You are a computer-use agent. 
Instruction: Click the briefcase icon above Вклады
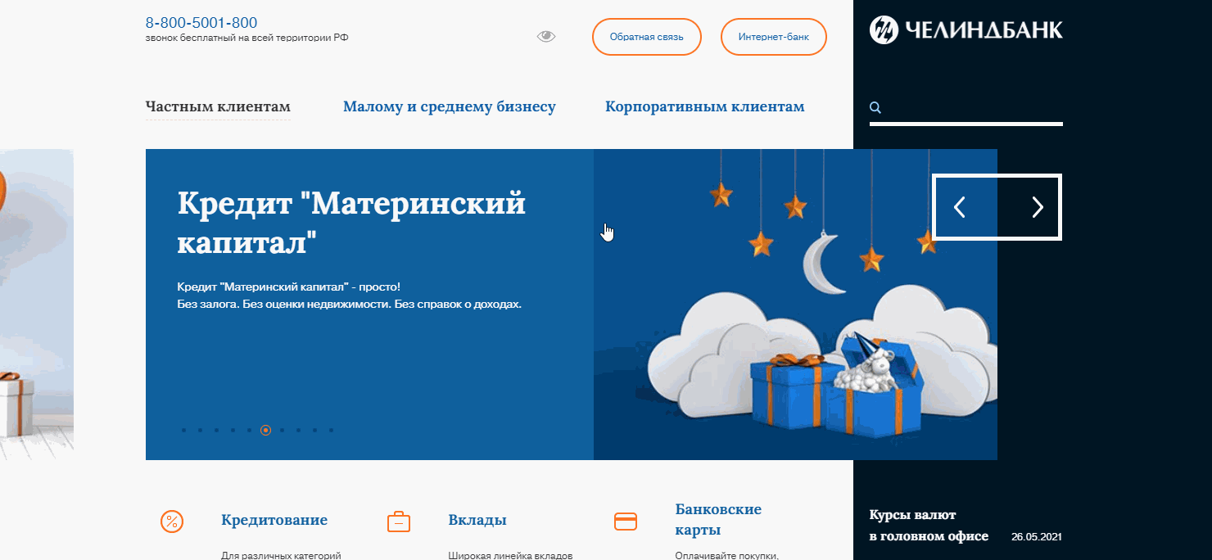[x=399, y=521]
